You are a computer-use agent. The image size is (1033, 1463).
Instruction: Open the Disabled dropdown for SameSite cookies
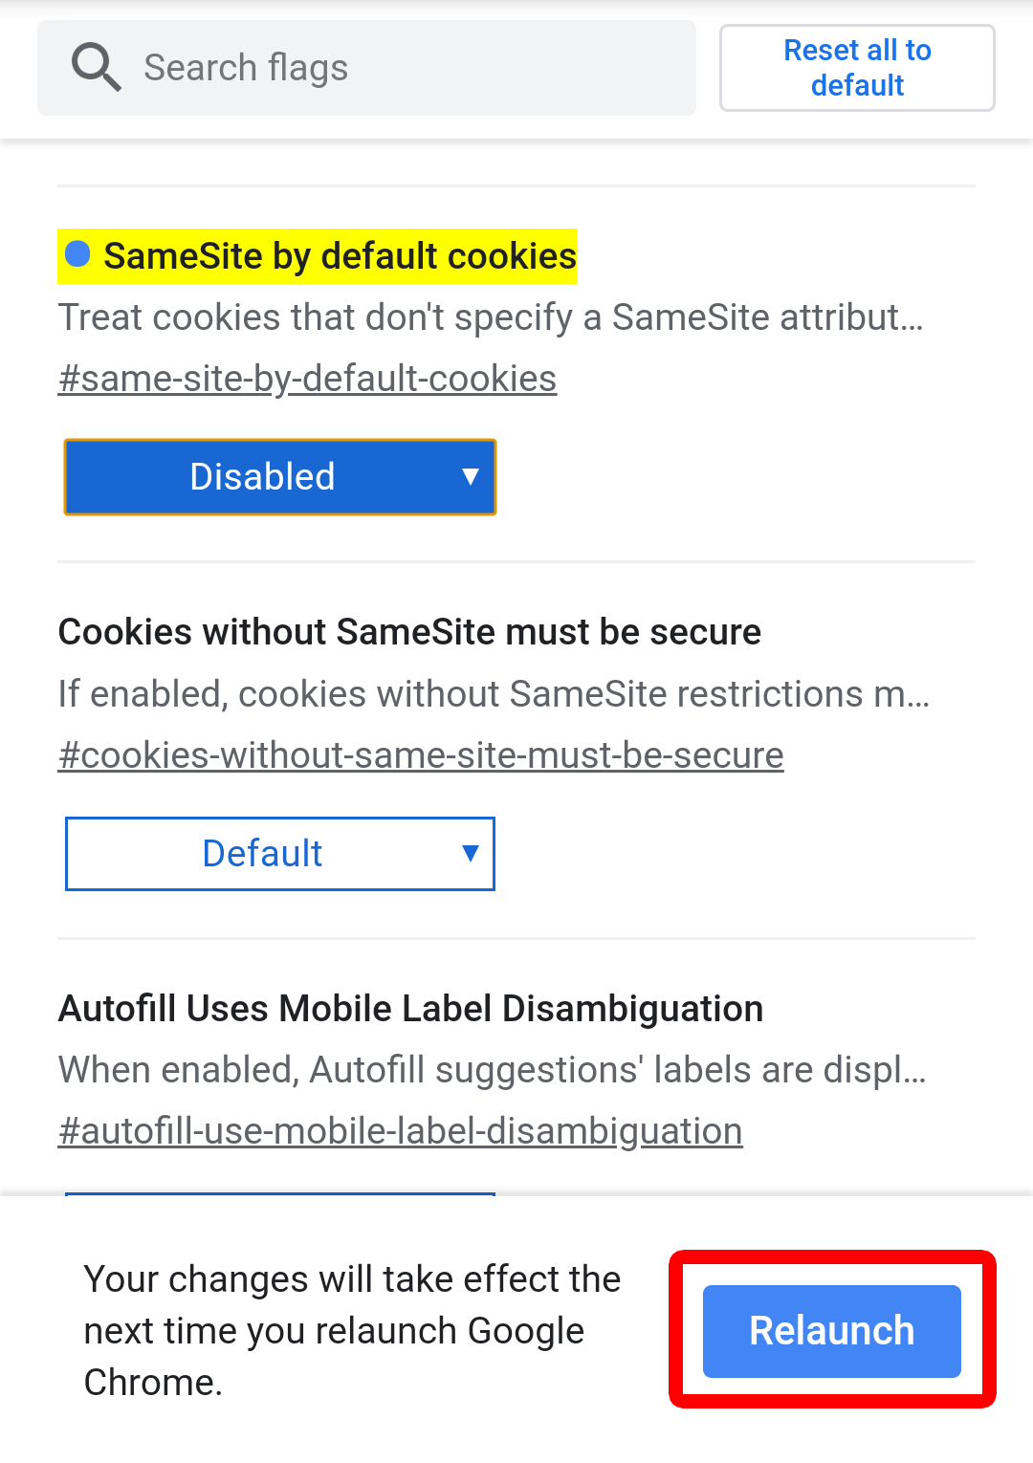(x=280, y=477)
